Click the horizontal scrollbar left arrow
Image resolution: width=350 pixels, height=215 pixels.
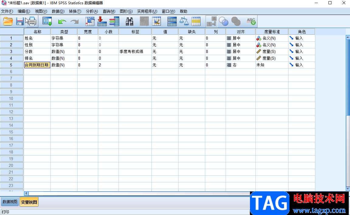click(x=26, y=194)
